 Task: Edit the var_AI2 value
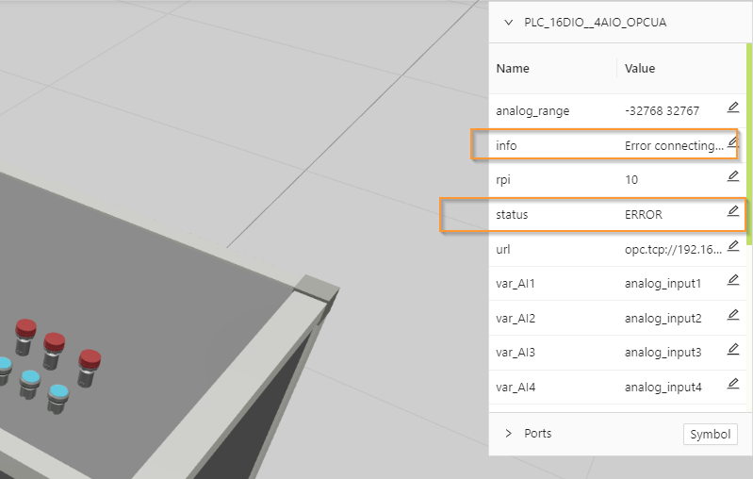point(733,315)
